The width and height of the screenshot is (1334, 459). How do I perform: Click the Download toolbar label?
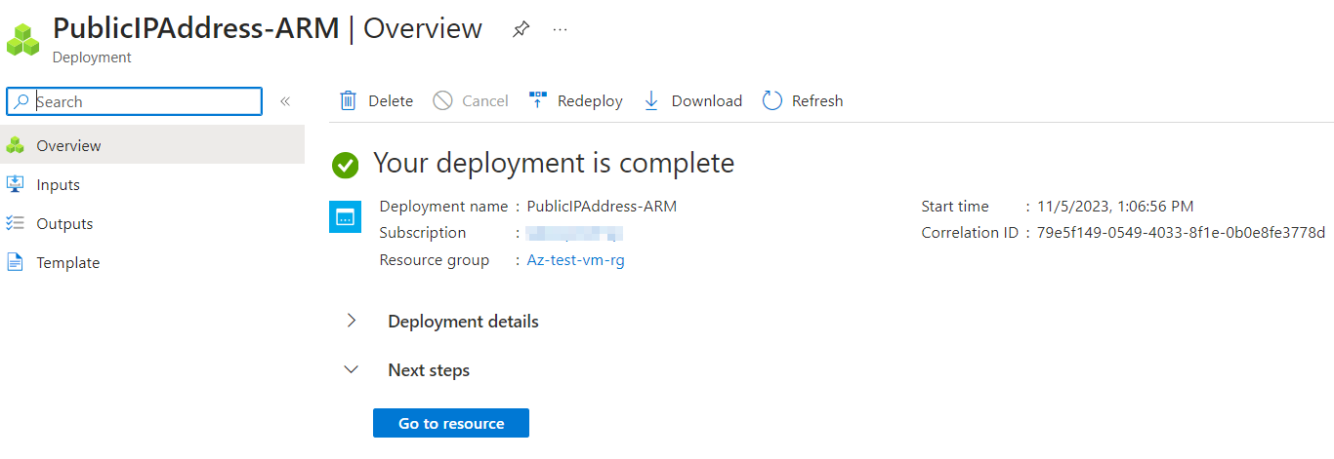(707, 100)
